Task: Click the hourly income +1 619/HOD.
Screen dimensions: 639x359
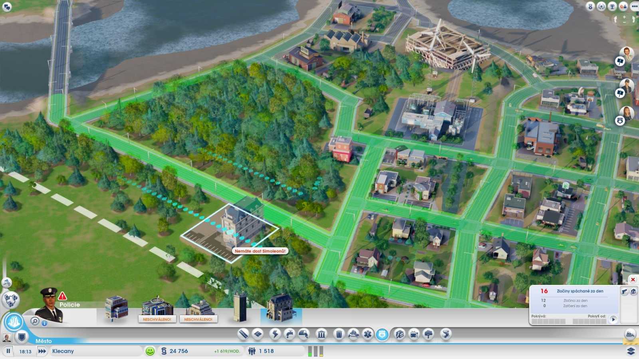Action: tap(227, 351)
